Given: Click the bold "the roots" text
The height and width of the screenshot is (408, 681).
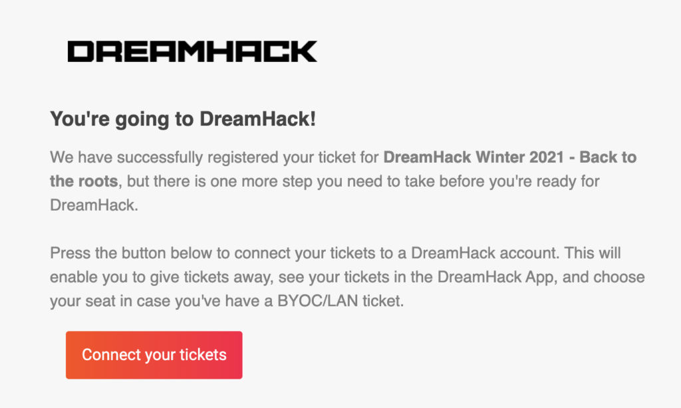Looking at the screenshot, I should coord(84,181).
